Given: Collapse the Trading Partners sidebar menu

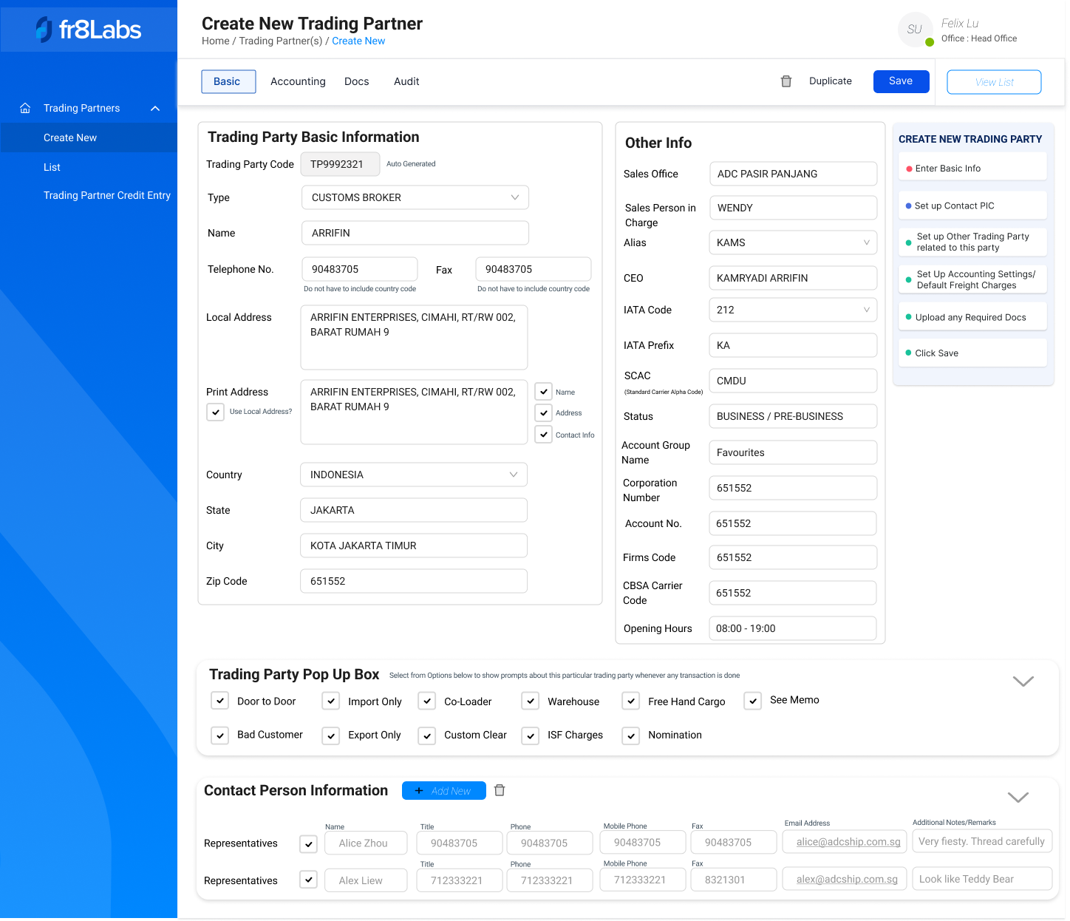Looking at the screenshot, I should coord(155,108).
